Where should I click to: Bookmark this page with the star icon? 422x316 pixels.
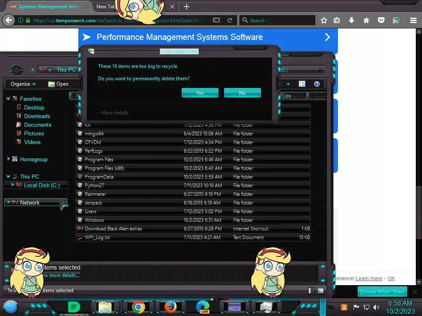click(324, 20)
